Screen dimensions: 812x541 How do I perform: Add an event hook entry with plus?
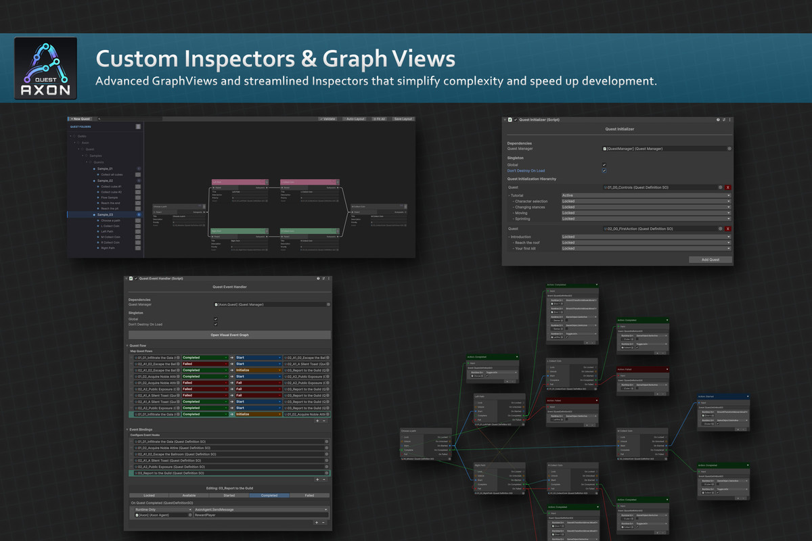pos(317,479)
